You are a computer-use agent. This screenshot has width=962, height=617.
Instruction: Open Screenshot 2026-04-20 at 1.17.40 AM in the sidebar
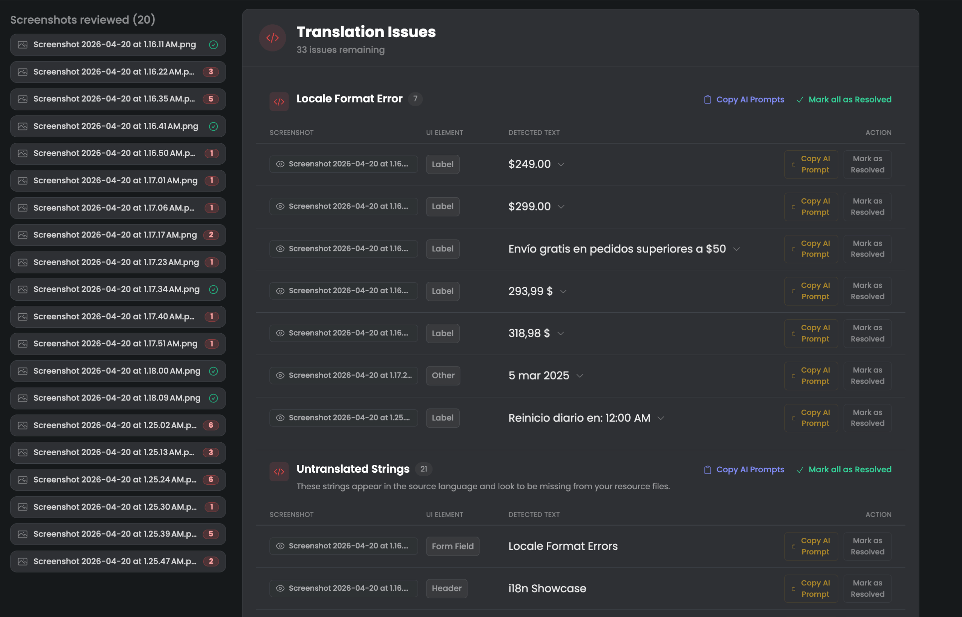(x=118, y=316)
